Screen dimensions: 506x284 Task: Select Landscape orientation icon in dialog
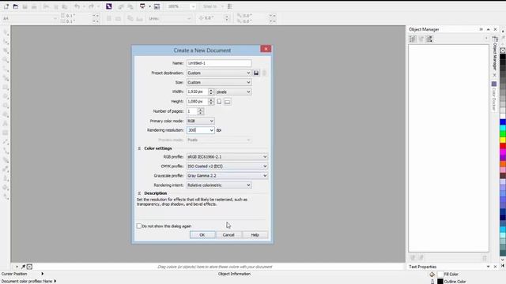pyautogui.click(x=227, y=102)
